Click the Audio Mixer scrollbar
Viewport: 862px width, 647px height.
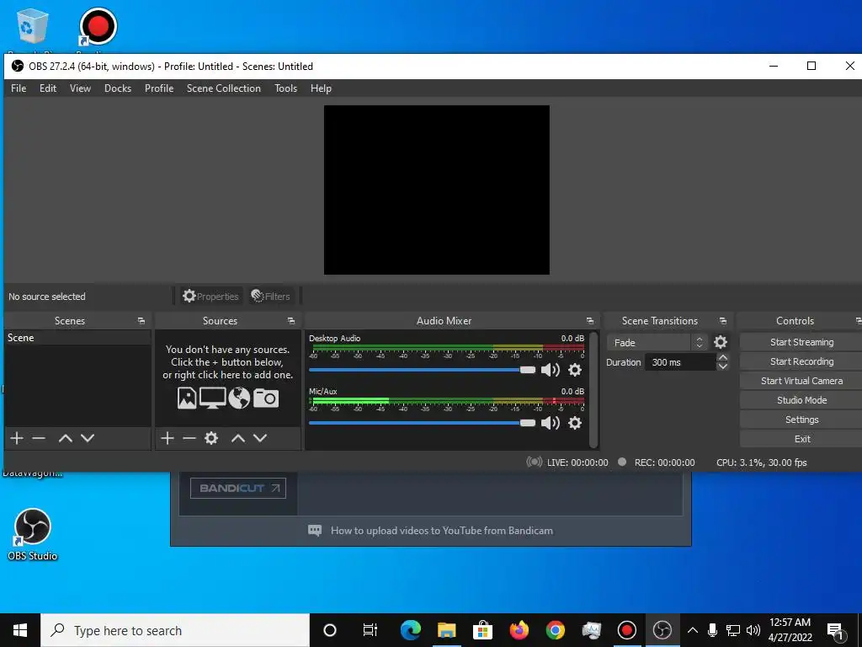[x=593, y=389]
